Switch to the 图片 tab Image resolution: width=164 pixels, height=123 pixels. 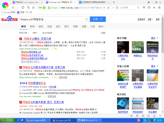67,26
